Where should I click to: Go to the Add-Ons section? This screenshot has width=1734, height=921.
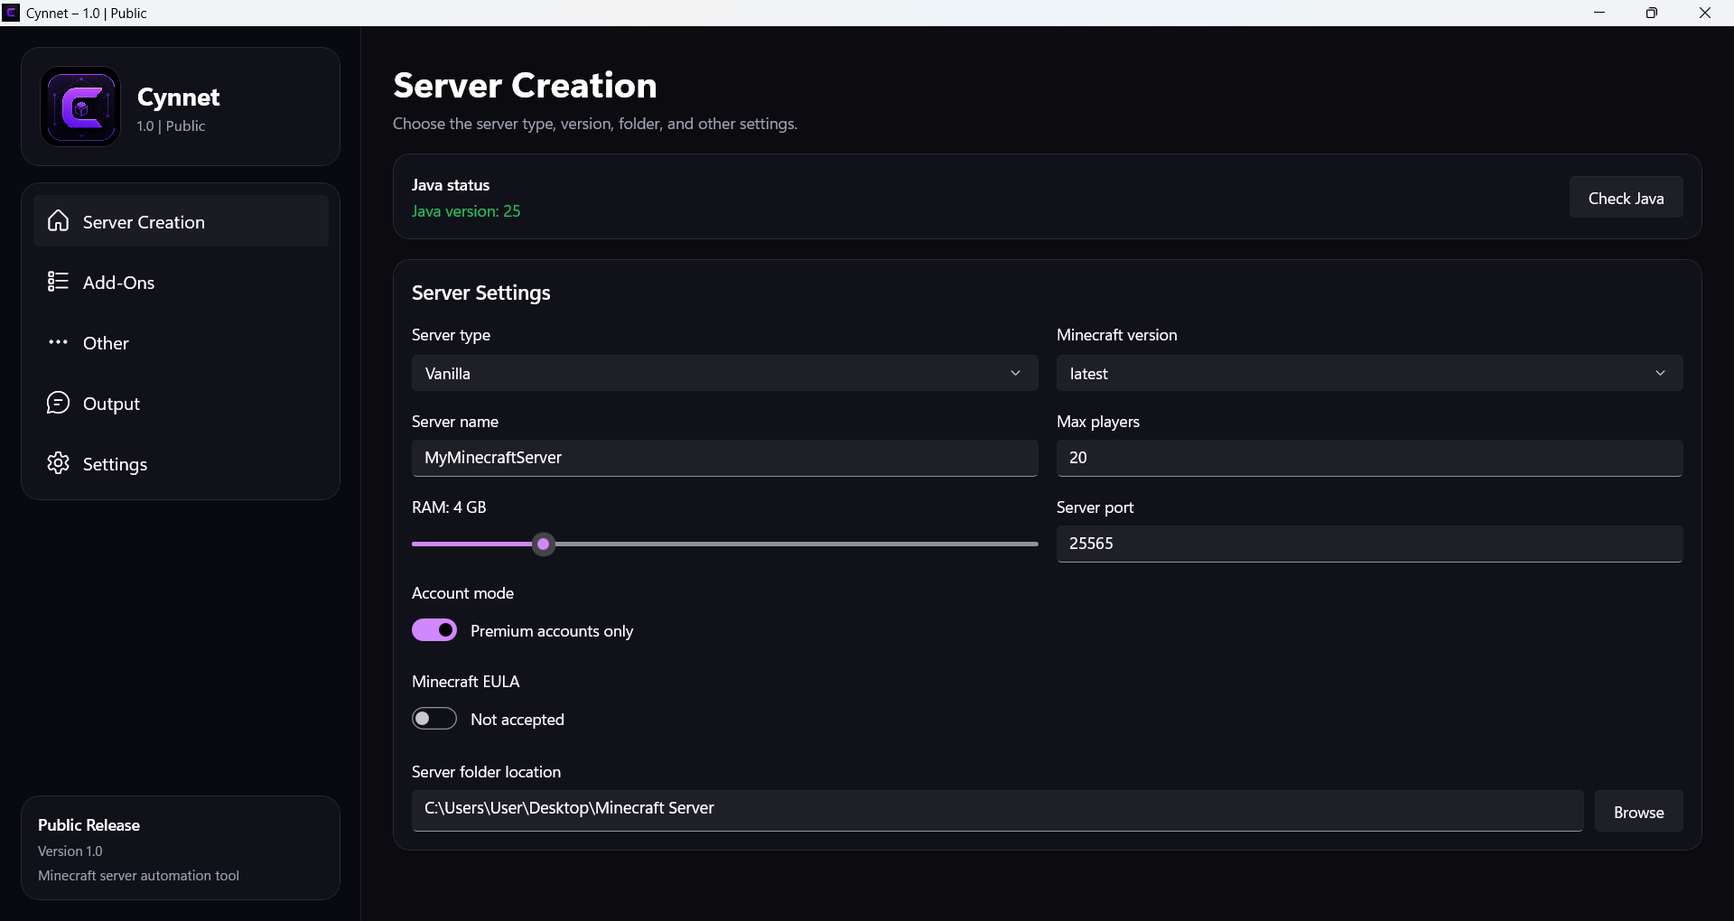[x=181, y=282]
